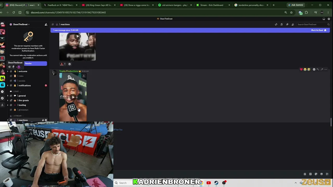
Task: Add a reaction under the first video
Action: click(x=69, y=64)
